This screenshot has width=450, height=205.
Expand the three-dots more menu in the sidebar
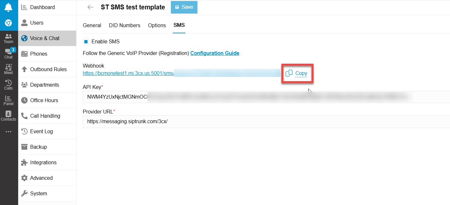tap(8, 132)
